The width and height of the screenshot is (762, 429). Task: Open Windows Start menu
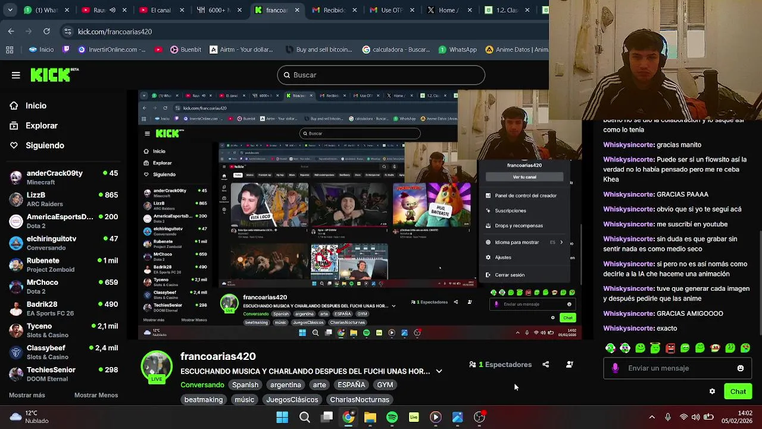point(282,417)
